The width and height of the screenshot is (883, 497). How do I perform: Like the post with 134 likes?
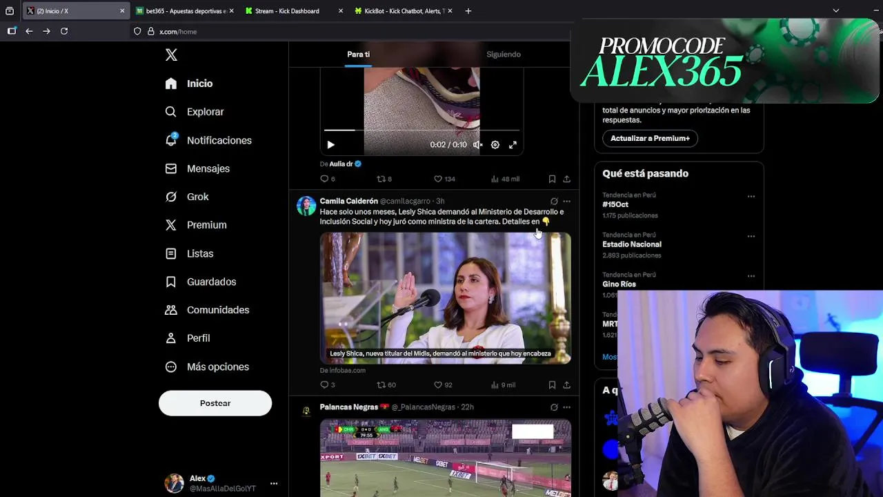tap(444, 179)
